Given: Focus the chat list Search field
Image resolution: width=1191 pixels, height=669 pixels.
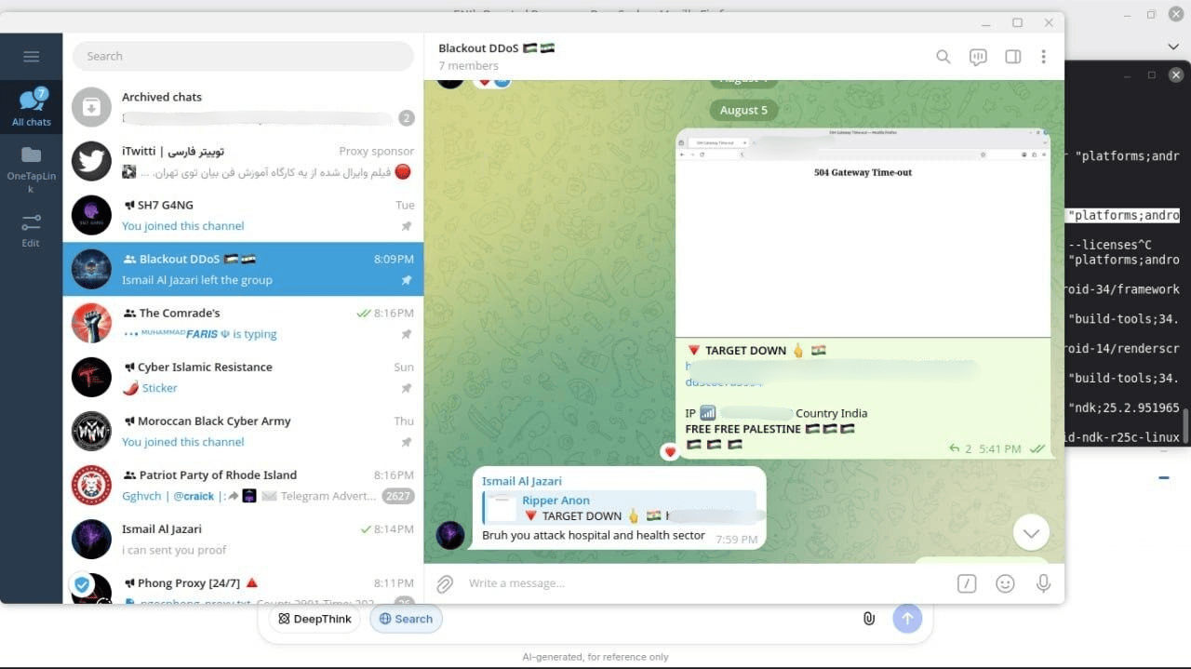Looking at the screenshot, I should 243,56.
